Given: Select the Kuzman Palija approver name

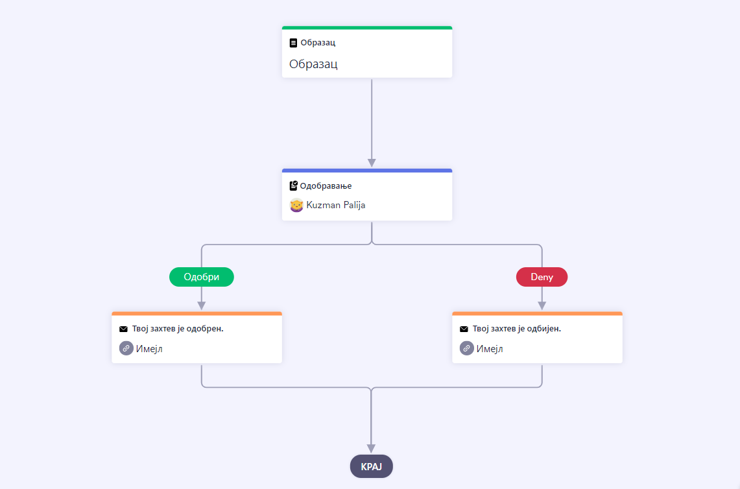Looking at the screenshot, I should (335, 206).
